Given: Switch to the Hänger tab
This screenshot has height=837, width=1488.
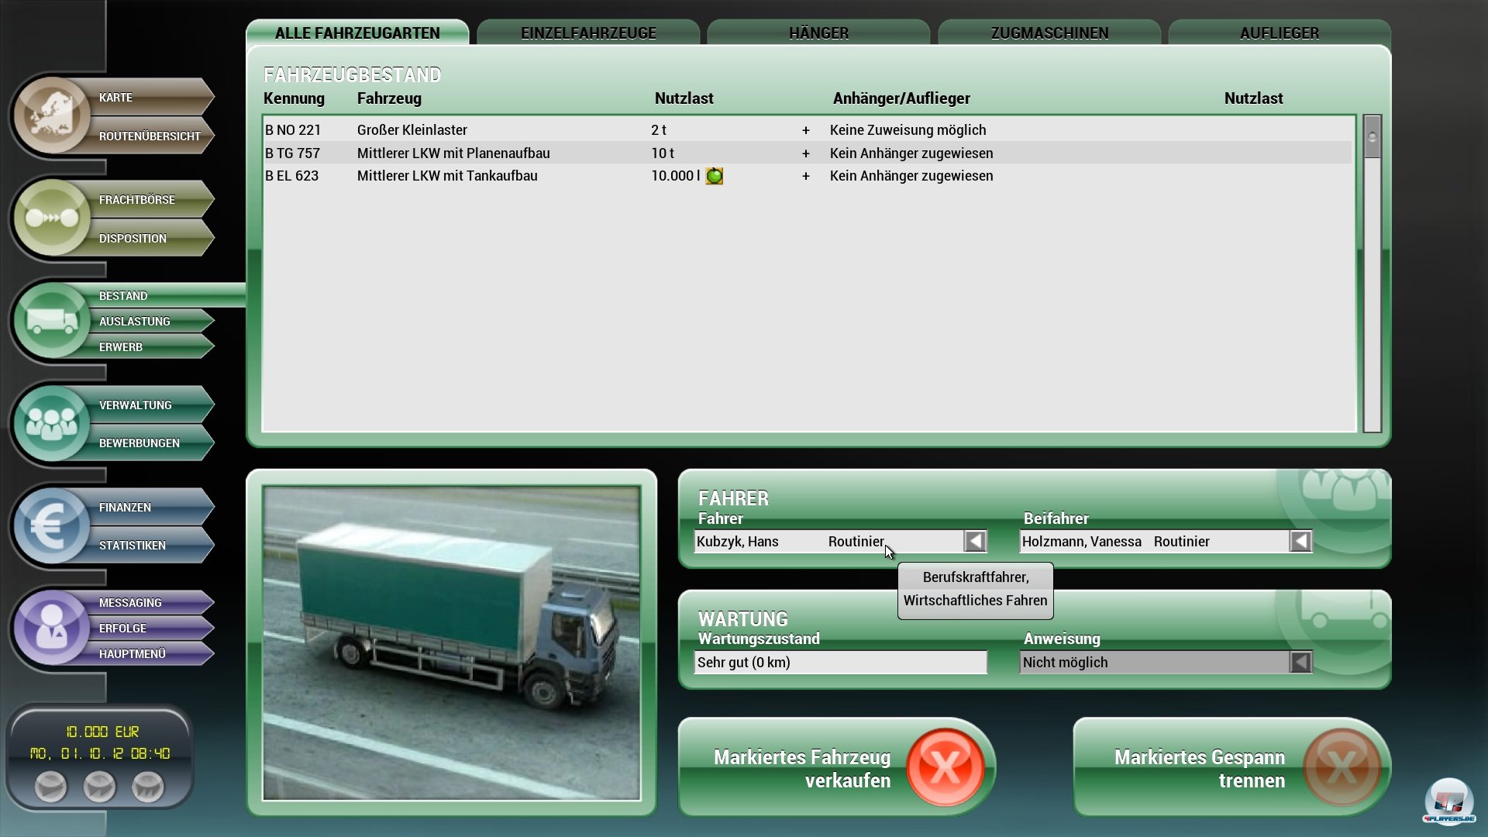Looking at the screenshot, I should (x=818, y=33).
